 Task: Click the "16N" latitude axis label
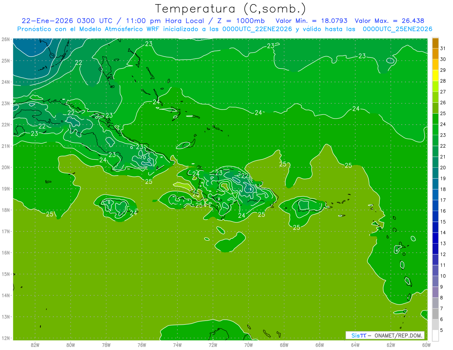pyautogui.click(x=5, y=253)
